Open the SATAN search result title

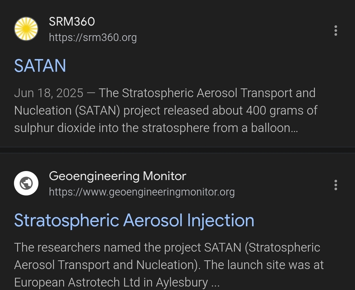click(x=40, y=66)
